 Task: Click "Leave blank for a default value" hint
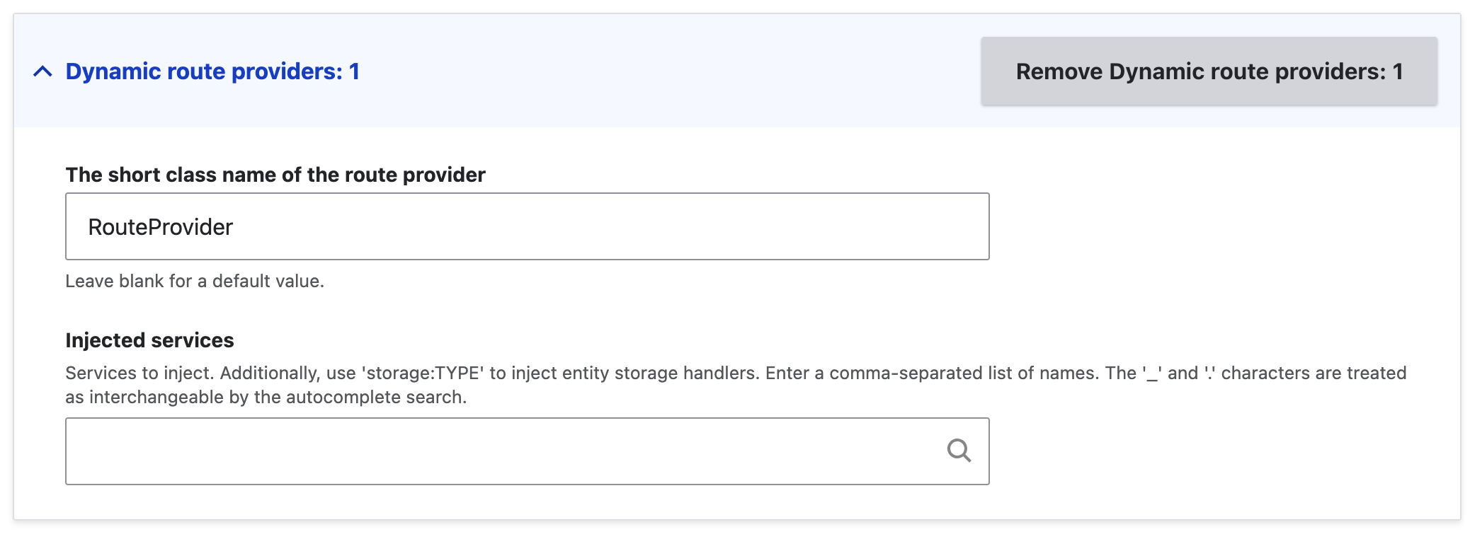(x=195, y=281)
